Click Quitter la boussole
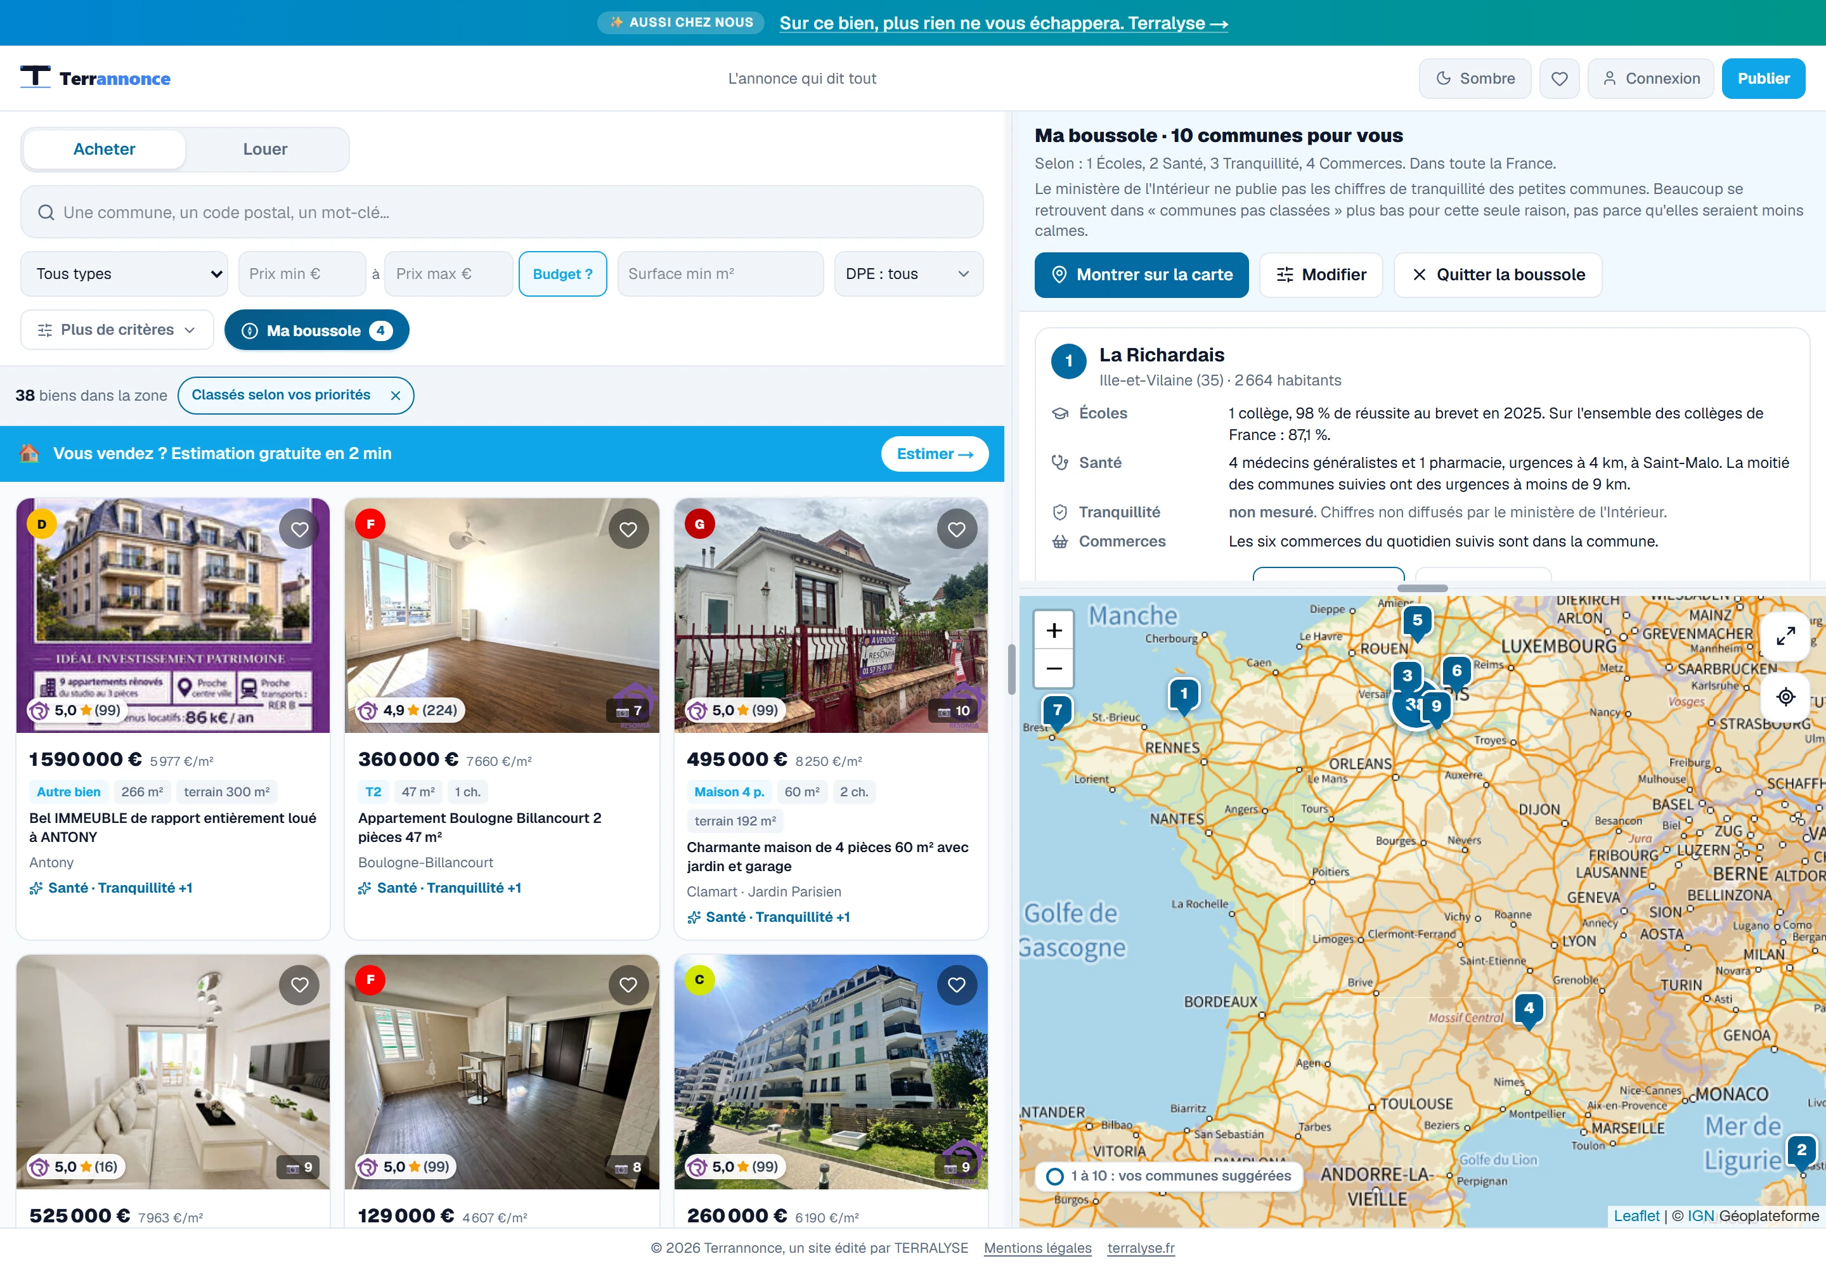The image size is (1826, 1268). [1497, 275]
